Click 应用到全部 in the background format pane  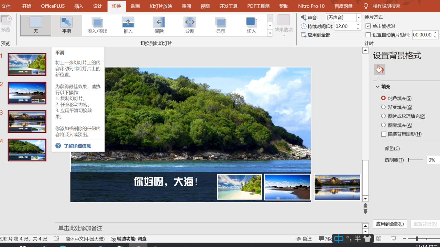pyautogui.click(x=390, y=224)
